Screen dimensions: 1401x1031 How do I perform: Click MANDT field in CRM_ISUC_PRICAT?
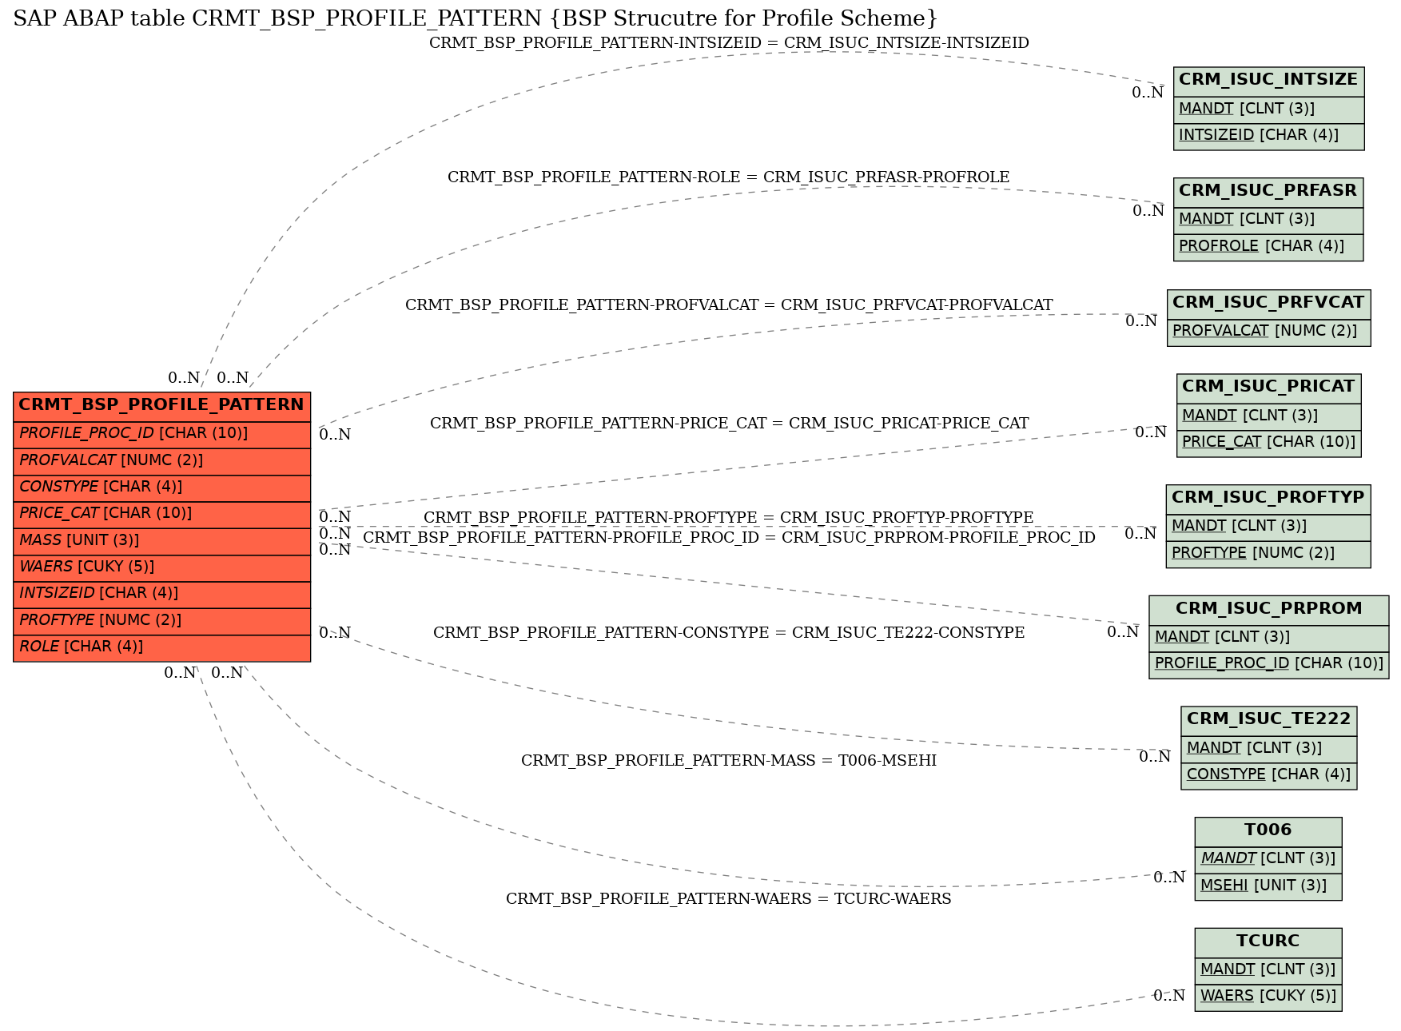point(1268,416)
